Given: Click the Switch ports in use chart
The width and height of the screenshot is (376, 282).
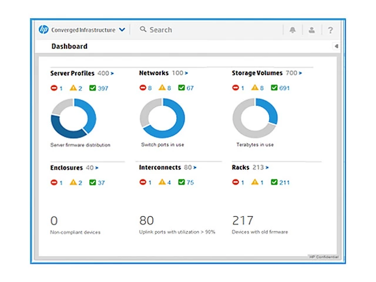Looking at the screenshot, I should (162, 119).
